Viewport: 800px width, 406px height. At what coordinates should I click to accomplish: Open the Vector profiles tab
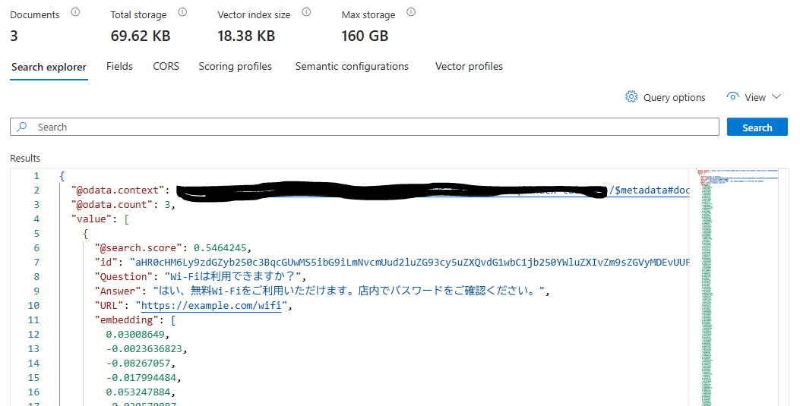tap(469, 66)
